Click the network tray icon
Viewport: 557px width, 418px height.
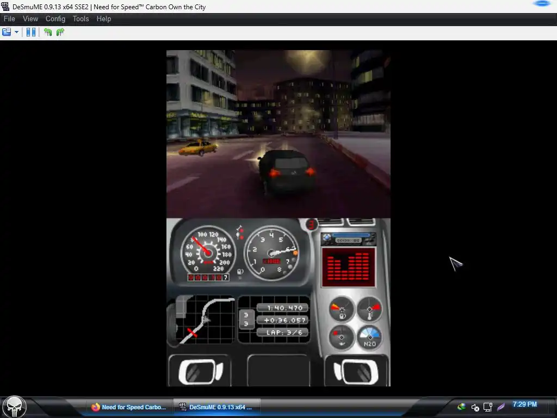(488, 407)
